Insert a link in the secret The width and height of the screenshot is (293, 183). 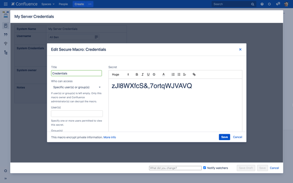coord(194,74)
